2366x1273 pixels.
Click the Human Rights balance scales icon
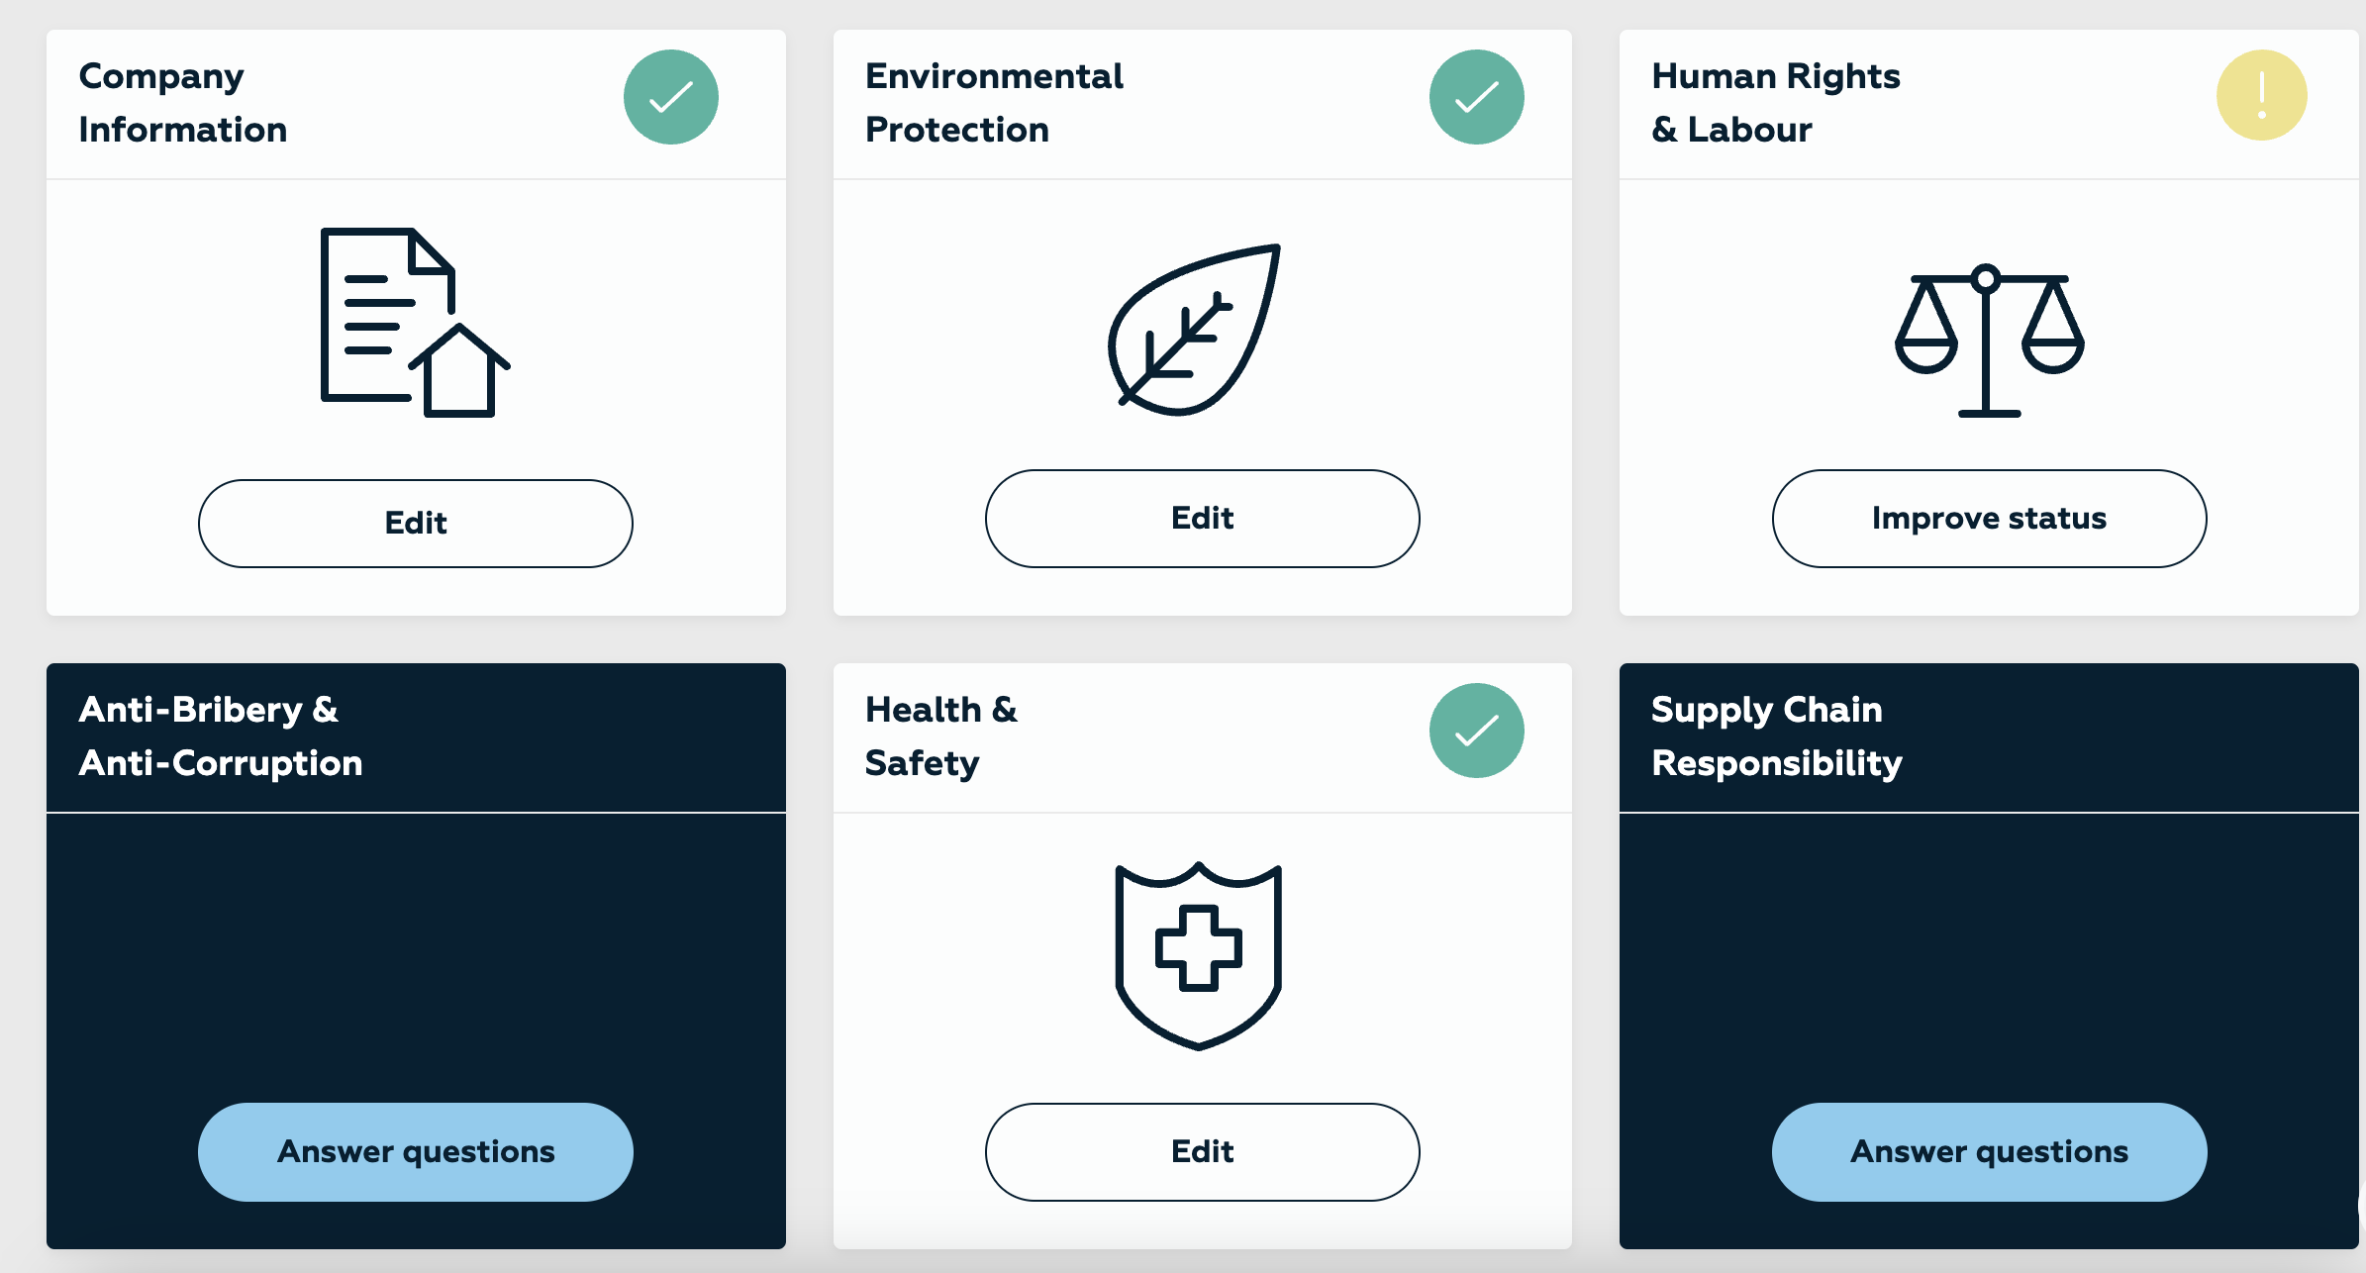[1989, 341]
